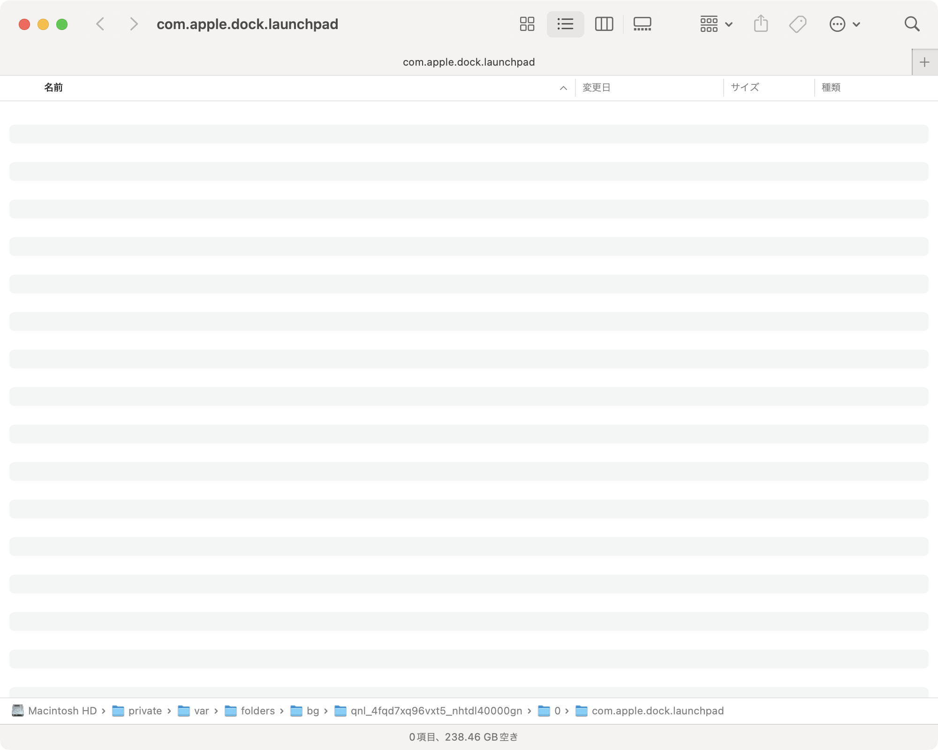
Task: Click the window title com.apple.dock.launchpad
Action: tap(247, 24)
